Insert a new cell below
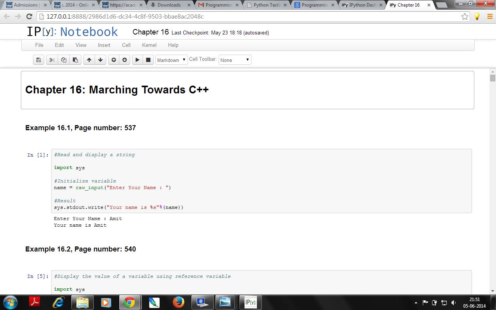The height and width of the screenshot is (310, 496). pyautogui.click(x=124, y=60)
